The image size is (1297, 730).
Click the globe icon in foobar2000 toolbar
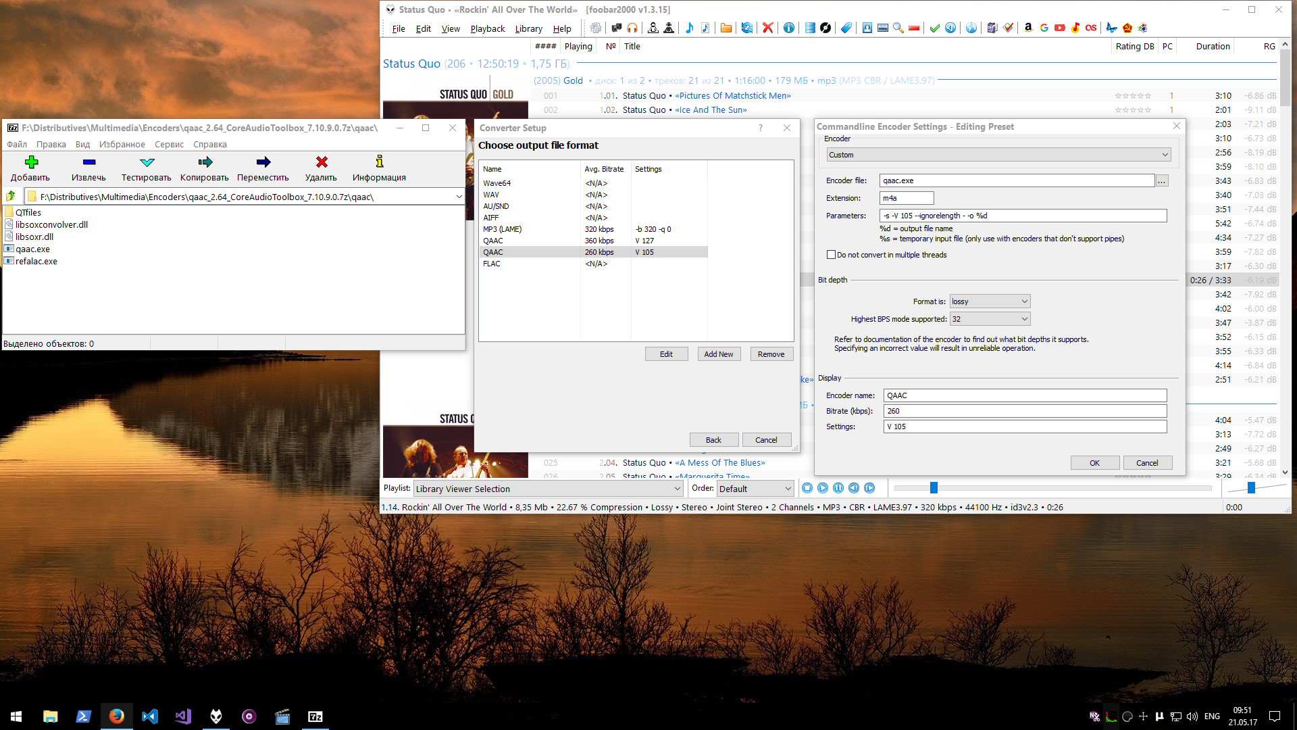tap(971, 28)
